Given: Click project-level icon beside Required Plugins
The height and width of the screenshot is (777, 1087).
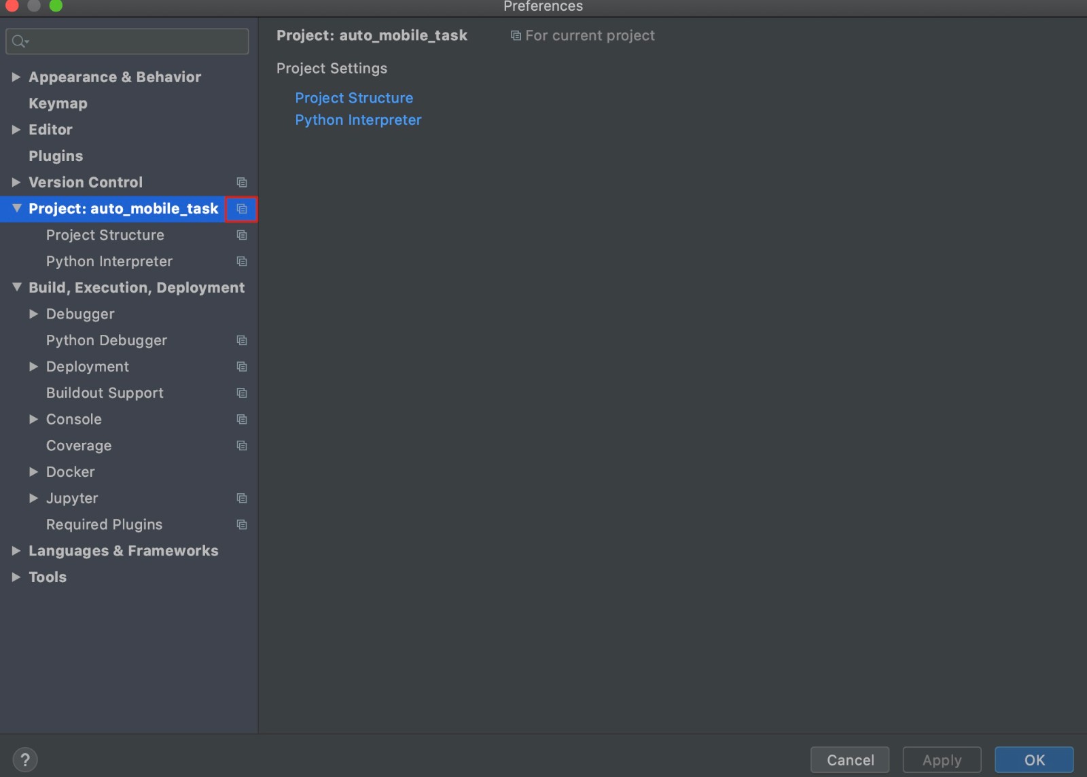Looking at the screenshot, I should (242, 524).
